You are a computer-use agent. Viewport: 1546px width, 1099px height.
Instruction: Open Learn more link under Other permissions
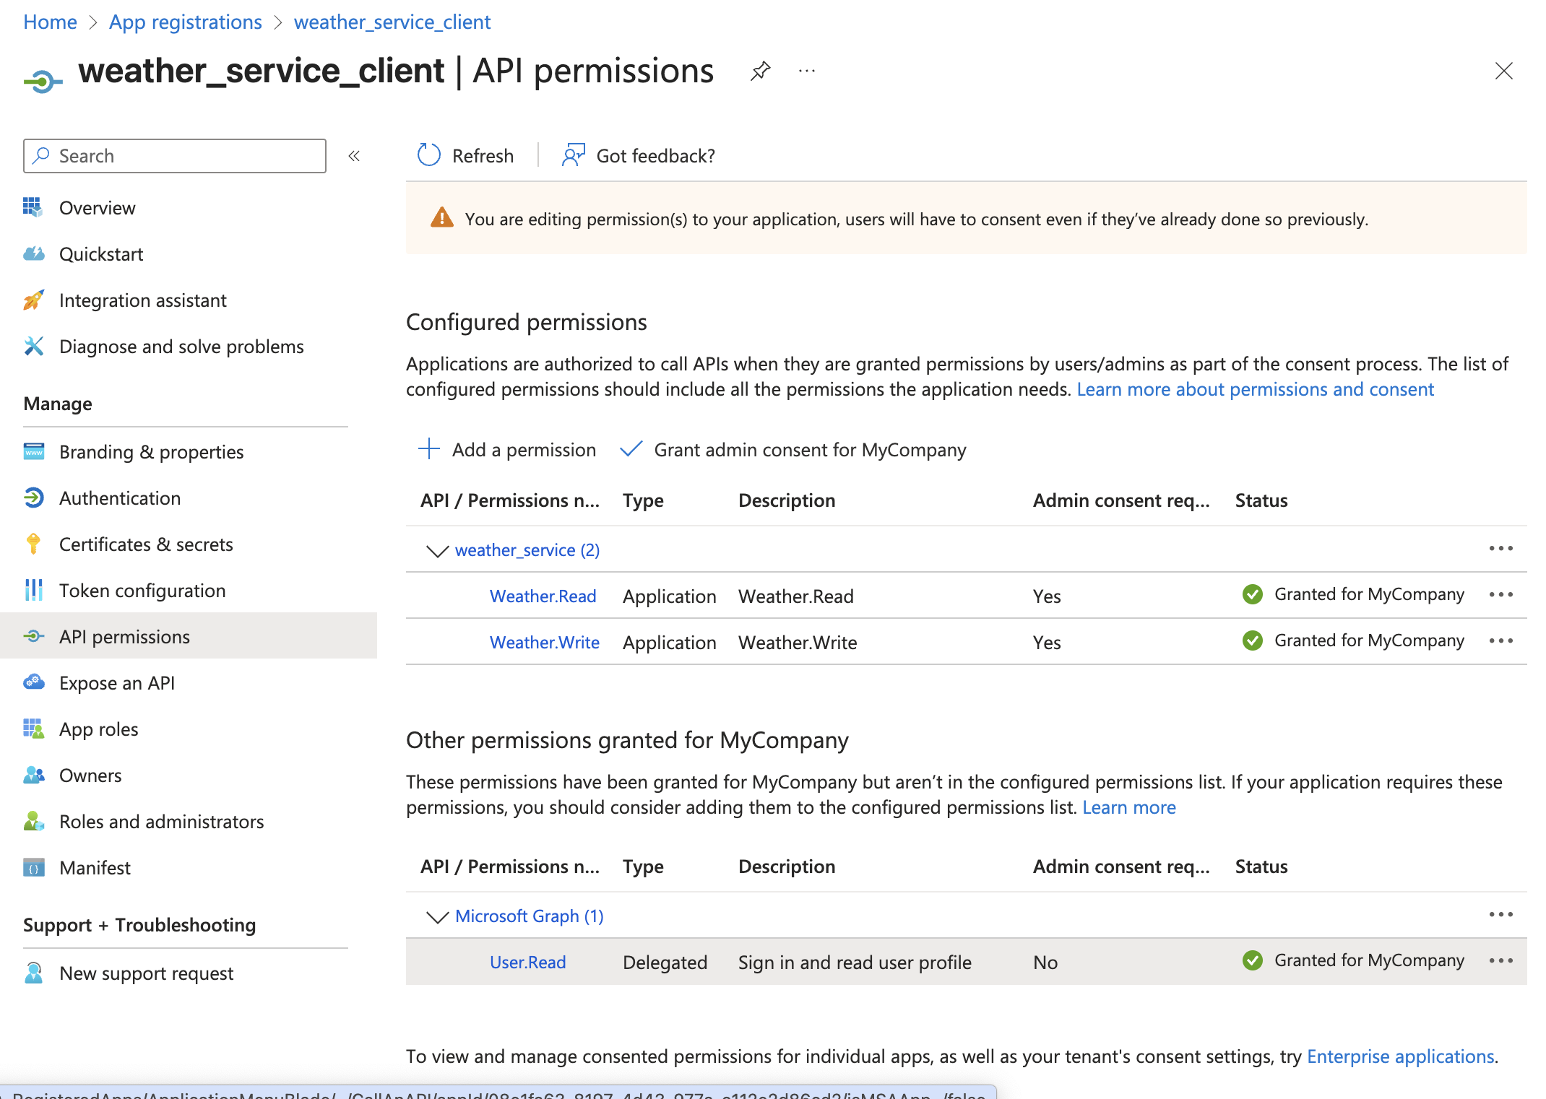coord(1129,807)
